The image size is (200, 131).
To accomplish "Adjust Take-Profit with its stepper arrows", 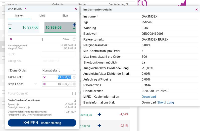I will [x=74, y=77].
